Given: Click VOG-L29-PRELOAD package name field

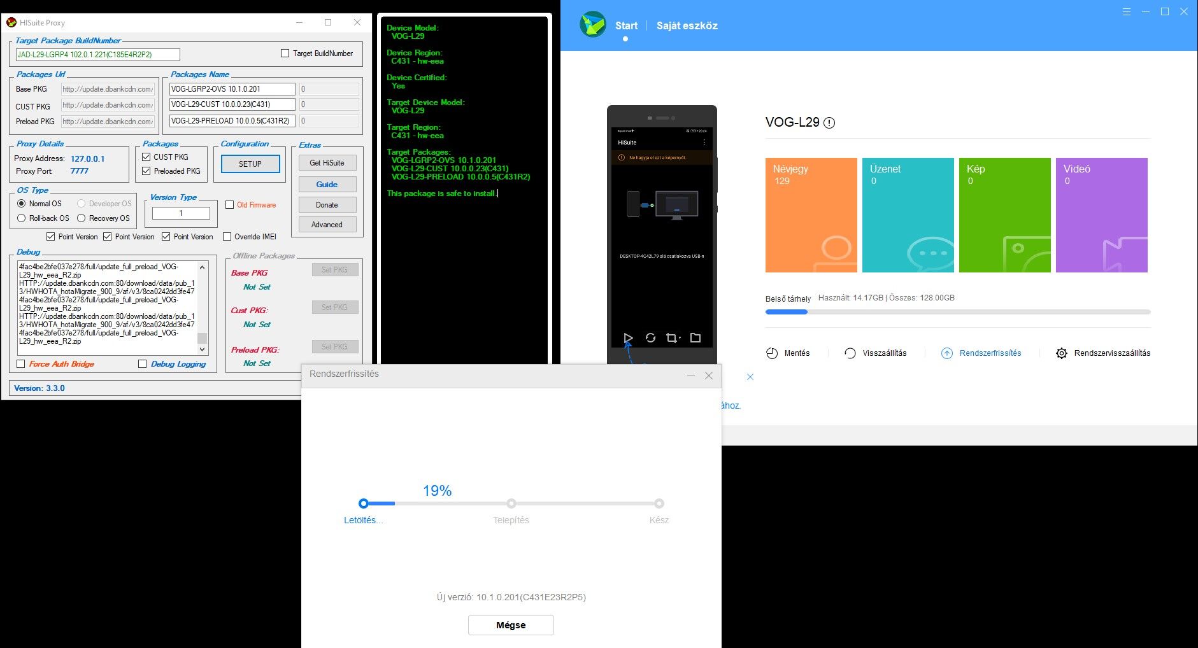Looking at the screenshot, I should click(232, 121).
